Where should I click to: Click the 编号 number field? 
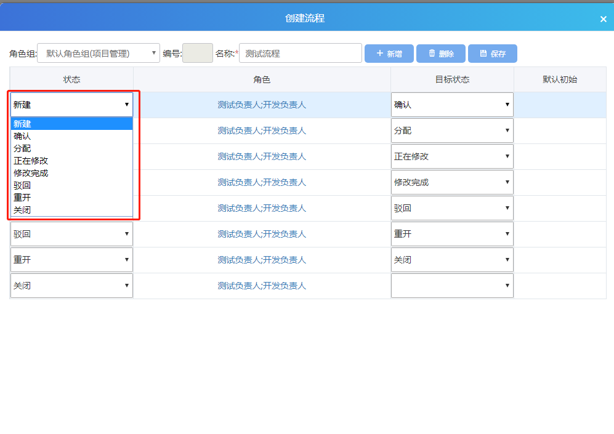coord(198,54)
